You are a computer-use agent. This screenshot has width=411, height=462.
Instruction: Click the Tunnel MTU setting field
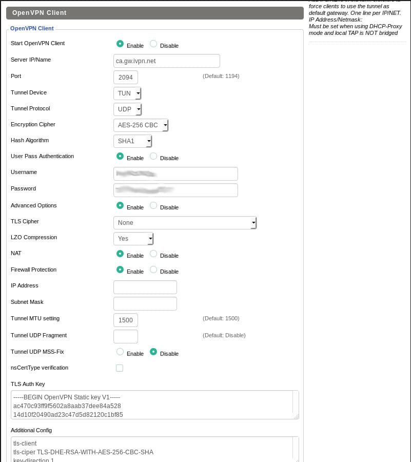click(x=126, y=320)
